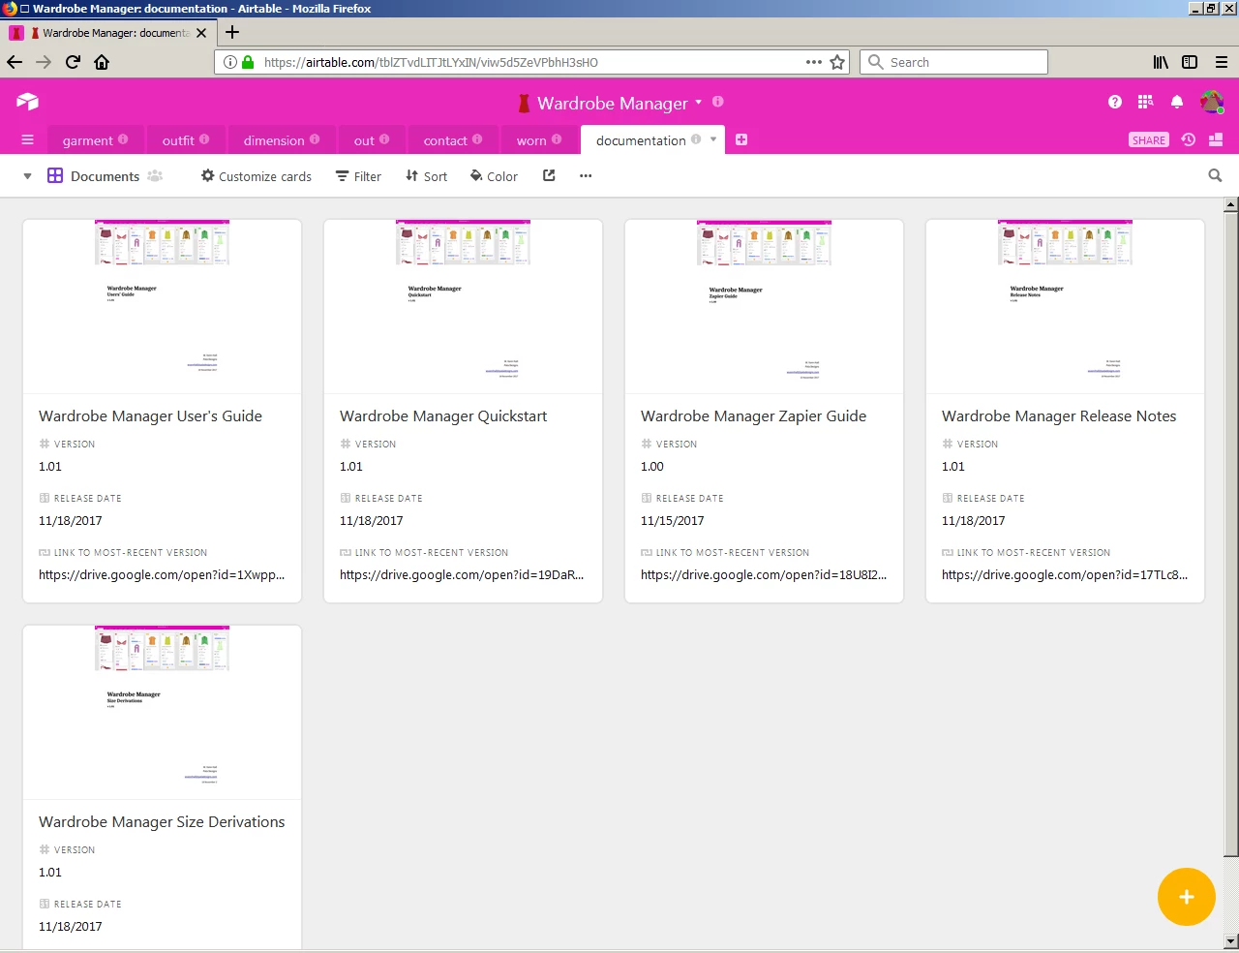Open Firefox hamburger menu
Viewport: 1239px width, 953px height.
(x=1222, y=62)
